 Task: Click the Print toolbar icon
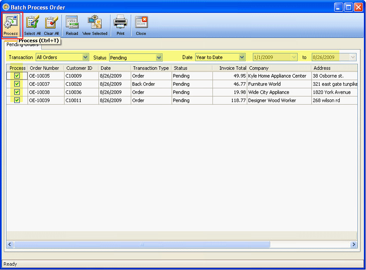point(120,25)
